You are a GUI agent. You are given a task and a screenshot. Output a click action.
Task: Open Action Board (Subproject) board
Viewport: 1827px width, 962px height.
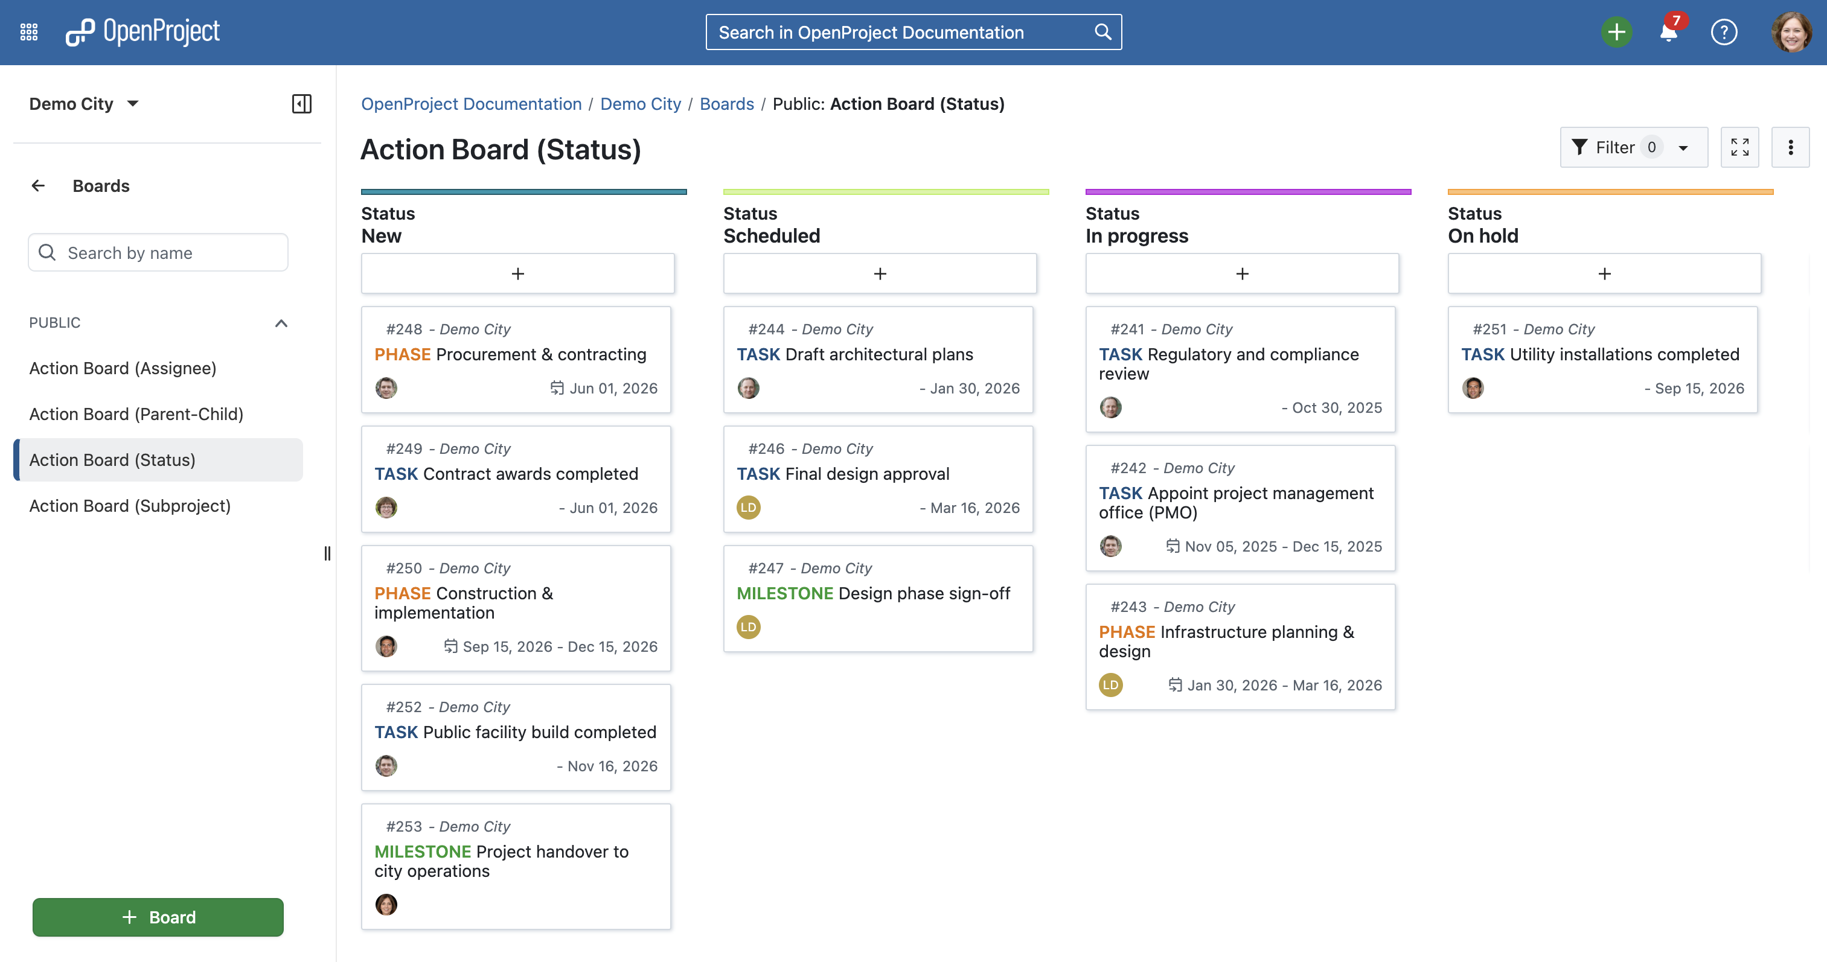130,506
